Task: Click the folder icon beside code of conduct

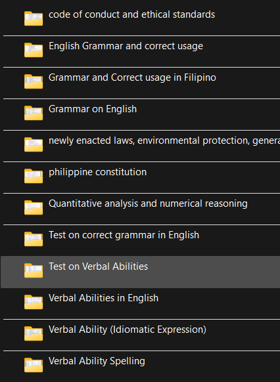Action: [x=34, y=18]
